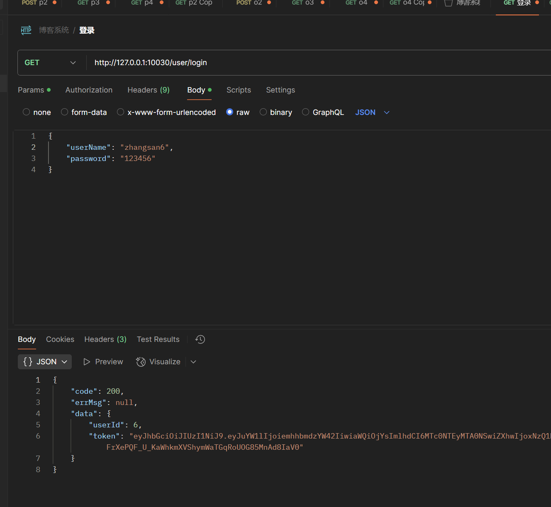Click the Preview play icon
Viewport: 551px width, 507px height.
pos(87,362)
